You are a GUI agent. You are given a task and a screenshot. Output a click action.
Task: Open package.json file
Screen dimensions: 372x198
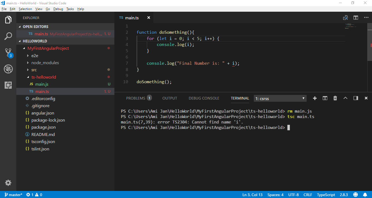65,127
